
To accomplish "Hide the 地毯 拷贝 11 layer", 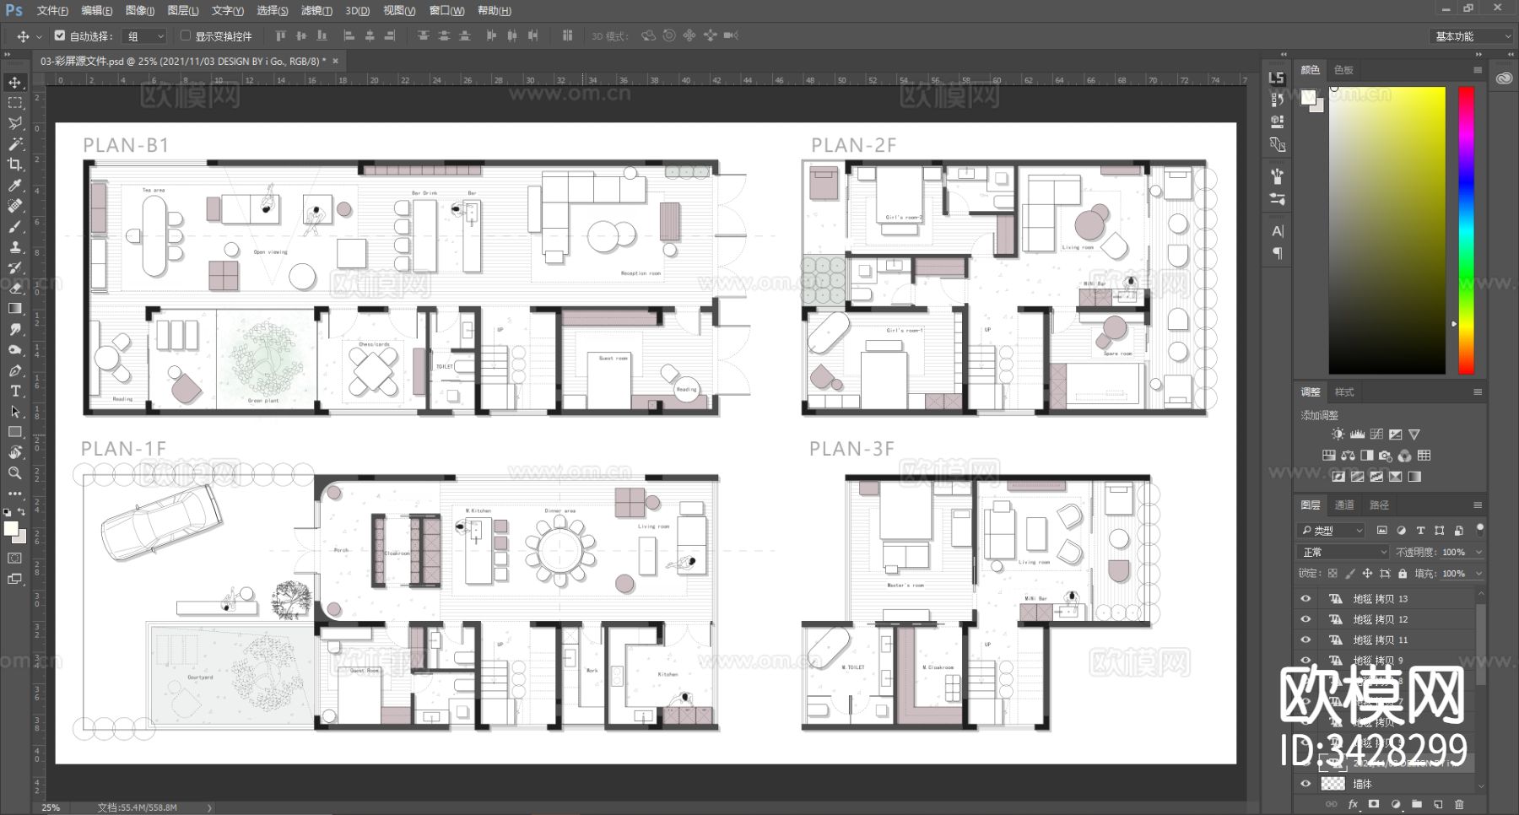I will (1305, 640).
